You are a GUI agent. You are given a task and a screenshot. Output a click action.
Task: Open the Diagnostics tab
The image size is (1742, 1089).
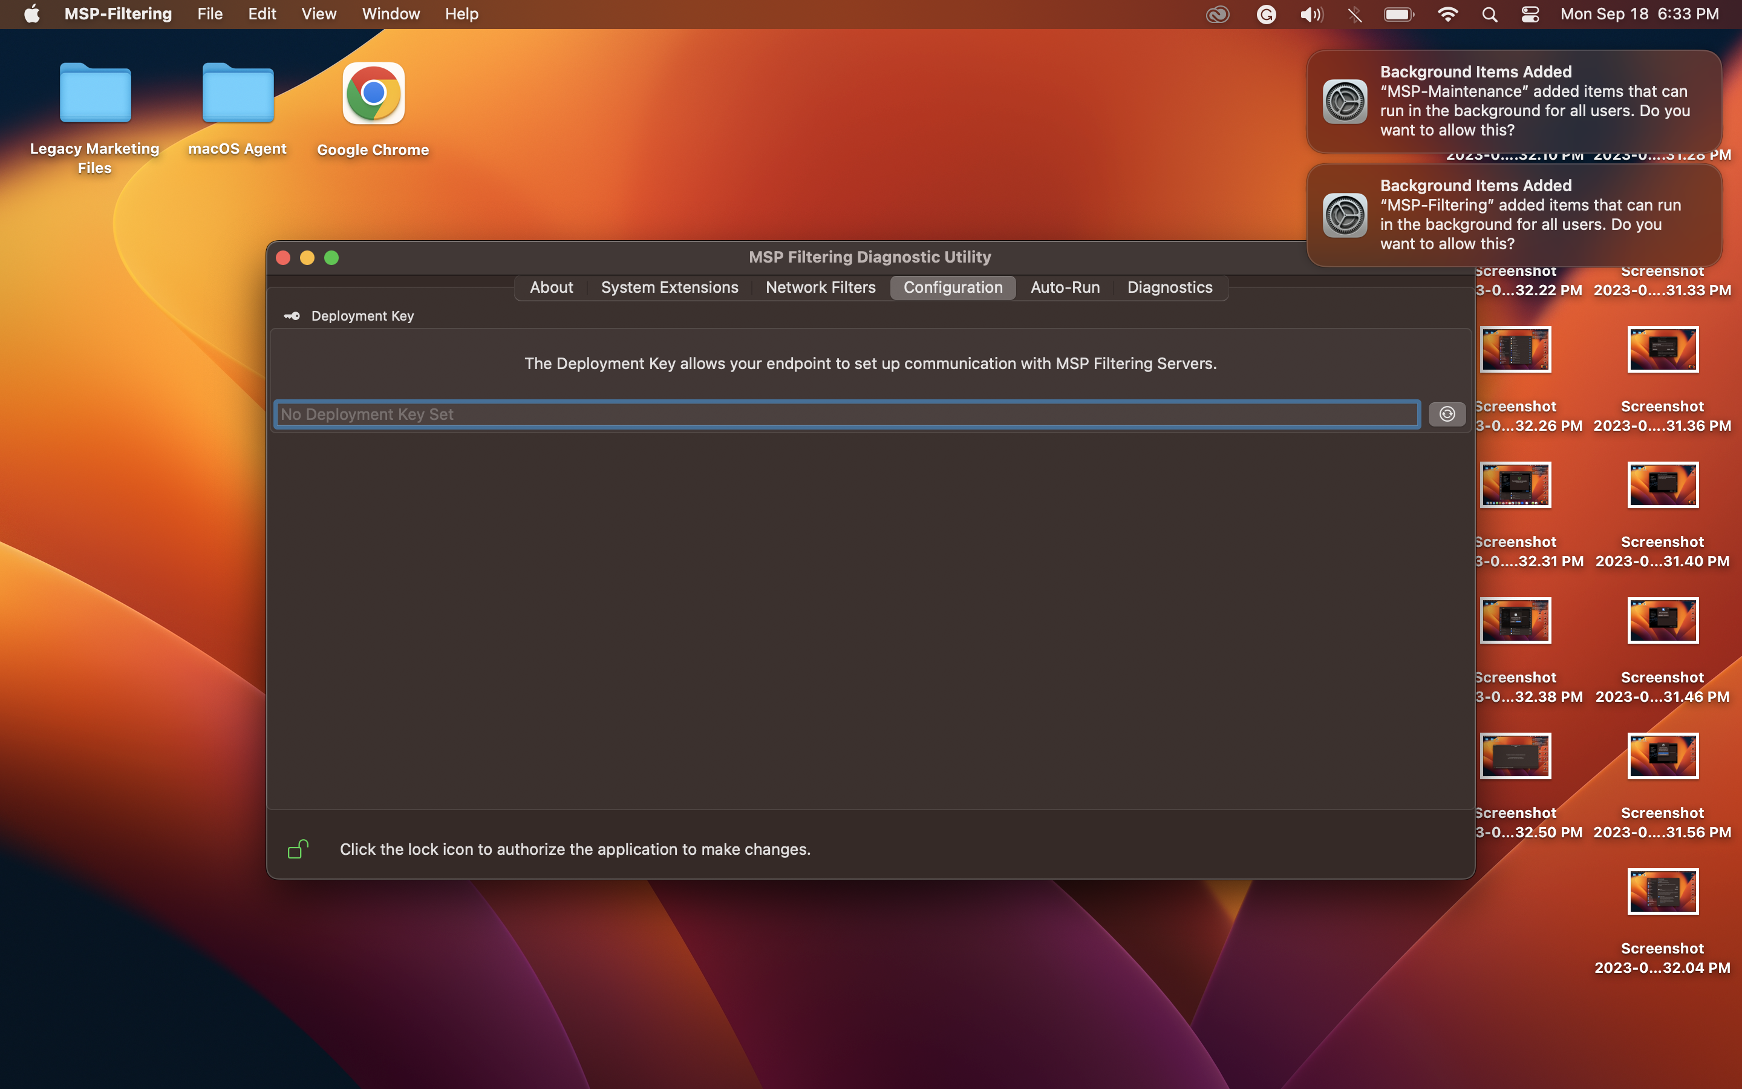[1169, 287]
